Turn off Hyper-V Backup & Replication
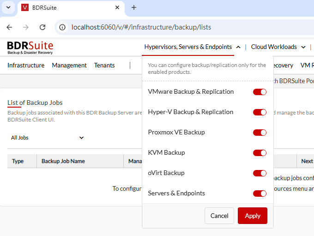314x236 pixels. pyautogui.click(x=260, y=112)
